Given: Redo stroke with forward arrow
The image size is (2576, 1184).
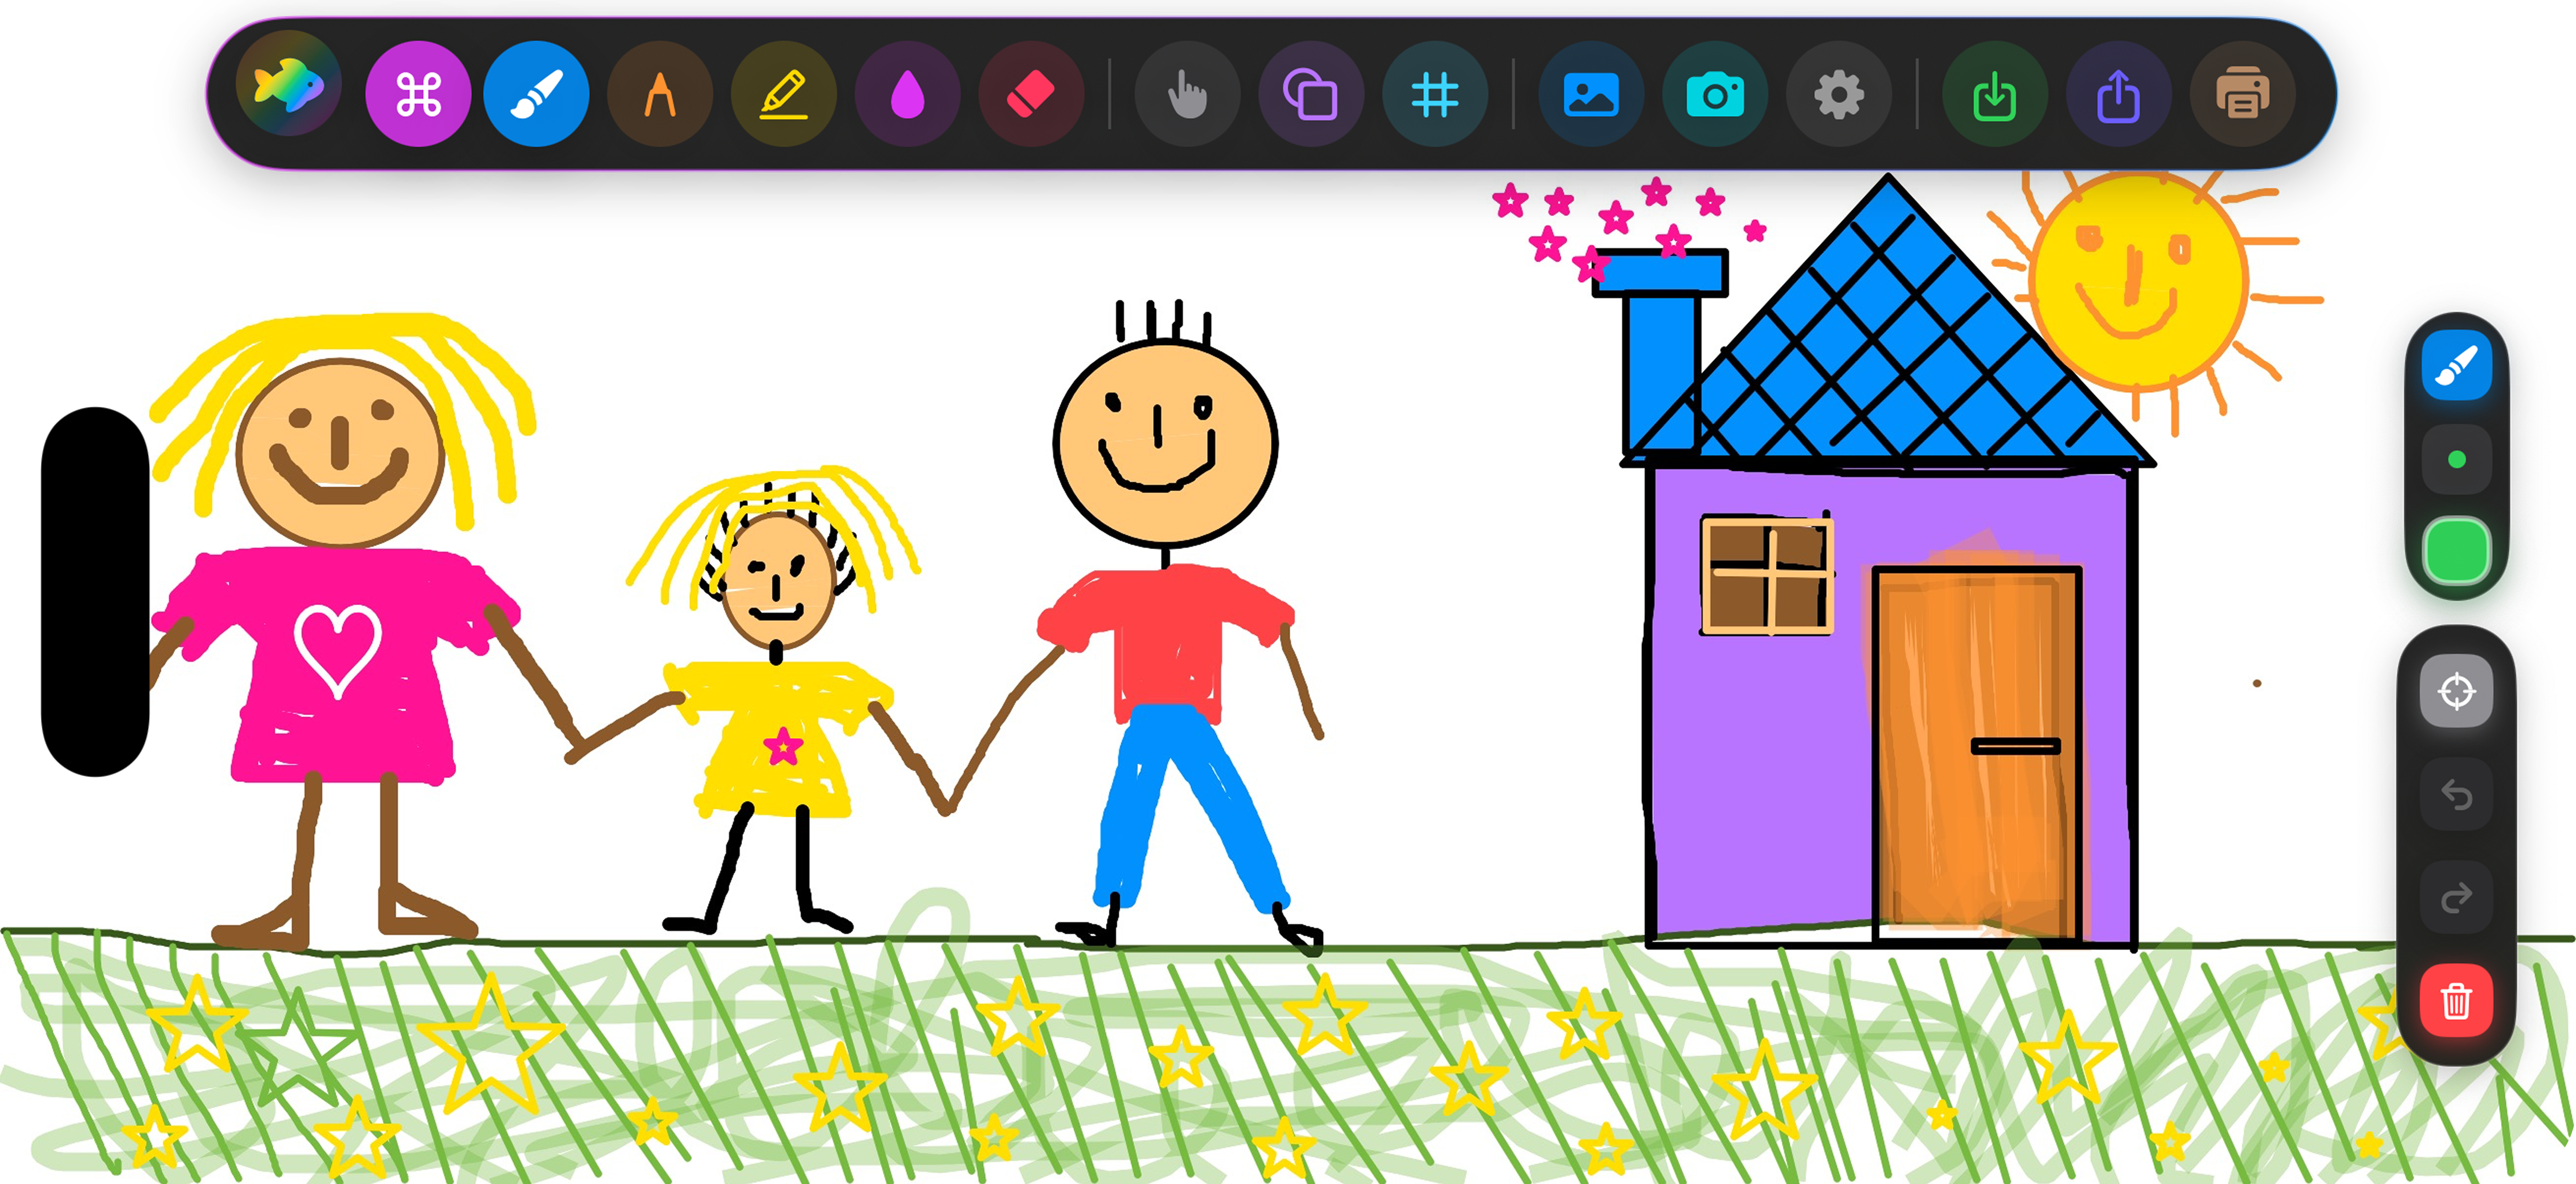Looking at the screenshot, I should click(x=2457, y=897).
